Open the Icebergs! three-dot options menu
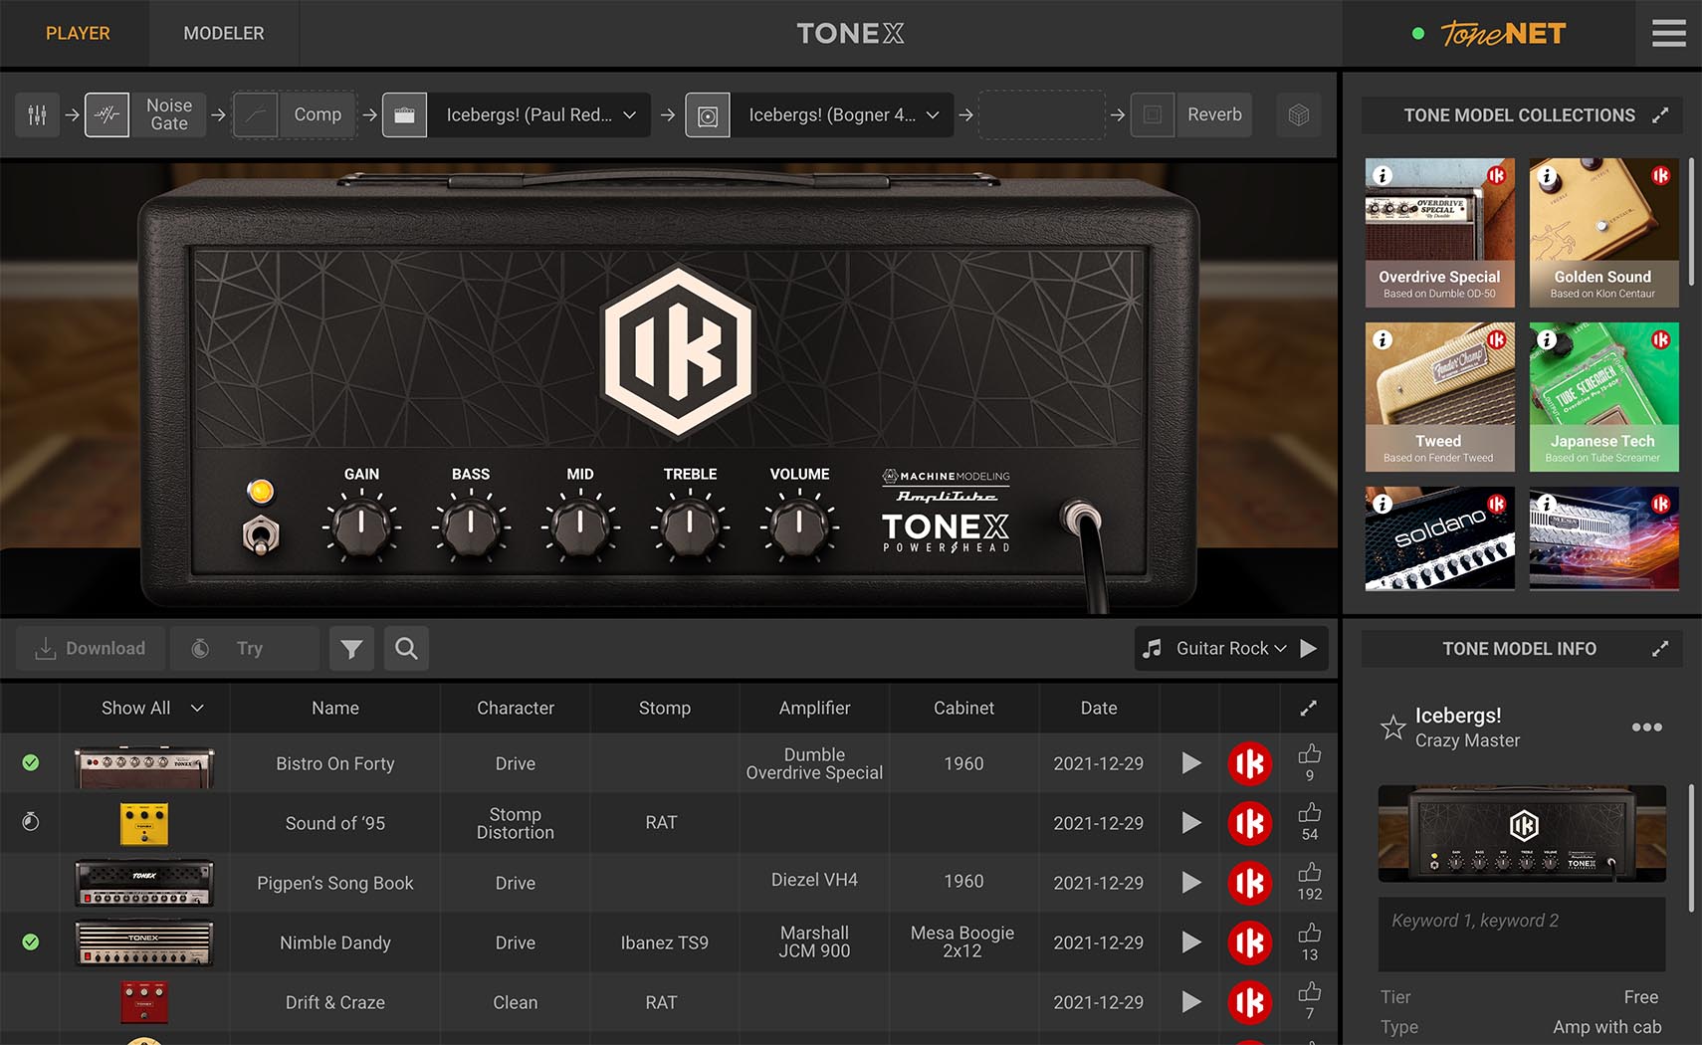 click(1647, 728)
